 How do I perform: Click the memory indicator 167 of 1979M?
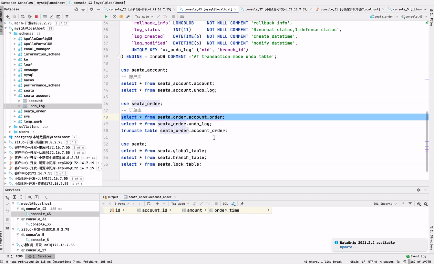coord(419,262)
